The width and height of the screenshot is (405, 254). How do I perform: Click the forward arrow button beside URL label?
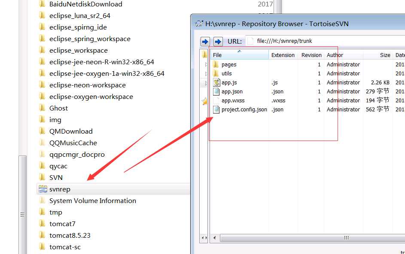tap(218, 42)
